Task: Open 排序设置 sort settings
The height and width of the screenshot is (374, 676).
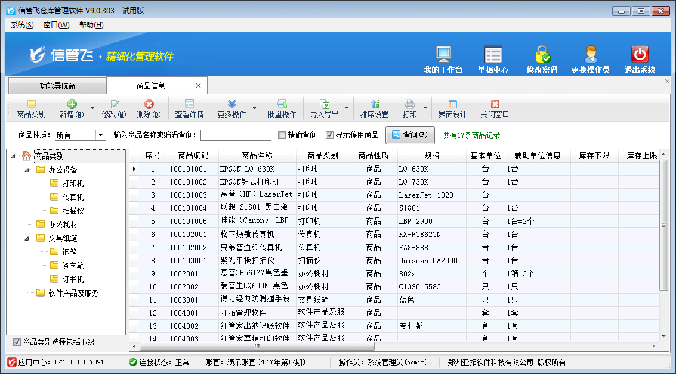Action: (374, 105)
